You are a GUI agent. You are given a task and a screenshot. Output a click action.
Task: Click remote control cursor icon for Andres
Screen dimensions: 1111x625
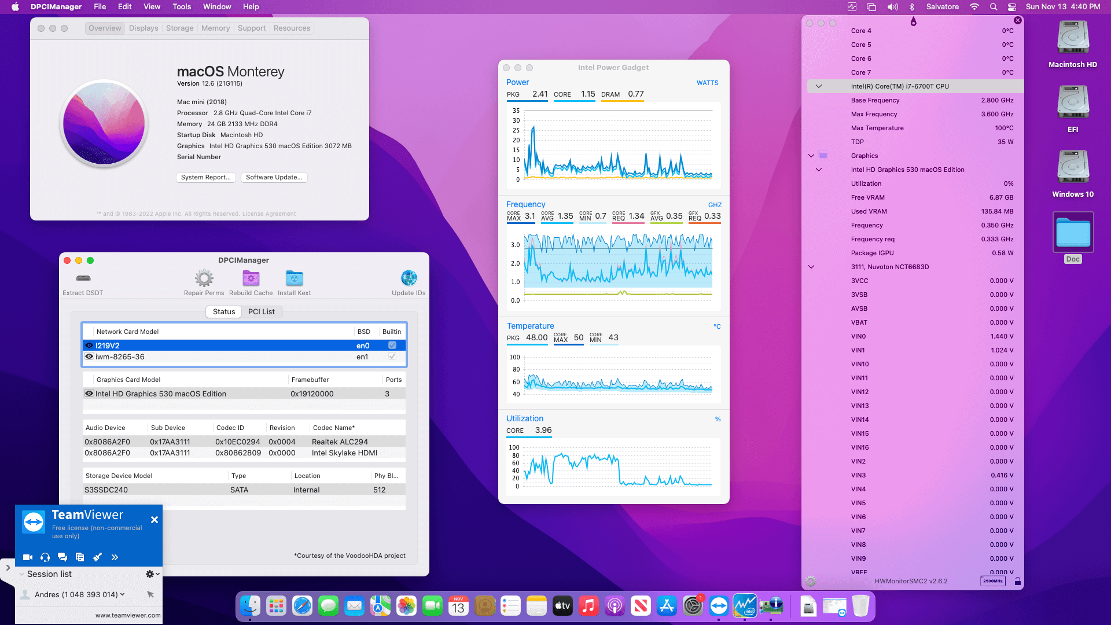click(150, 594)
